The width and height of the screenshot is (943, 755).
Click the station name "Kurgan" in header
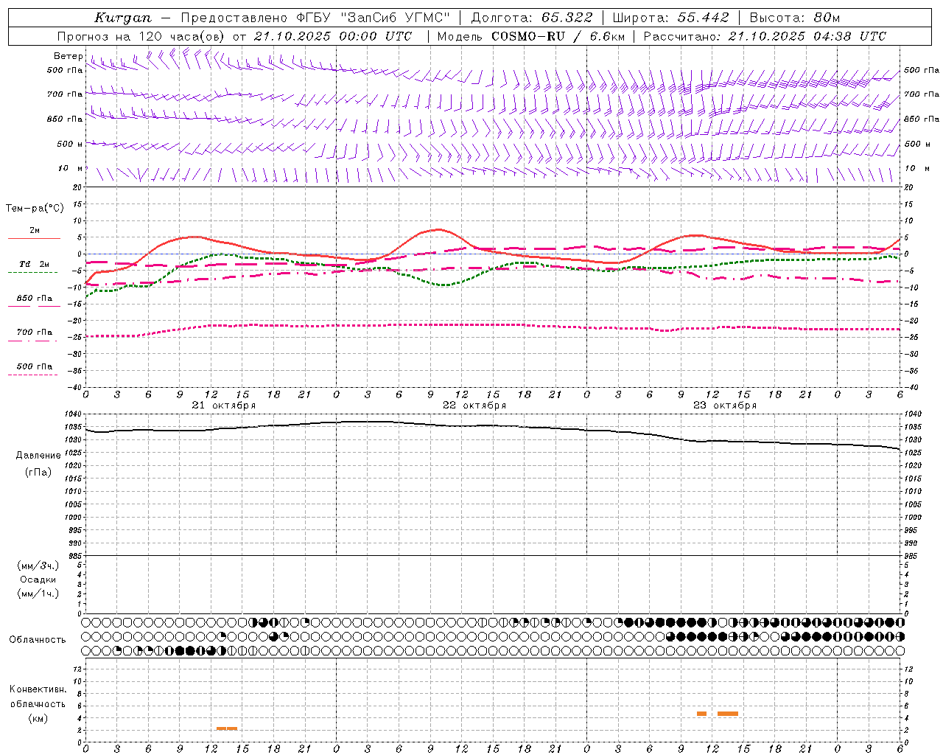tap(122, 18)
